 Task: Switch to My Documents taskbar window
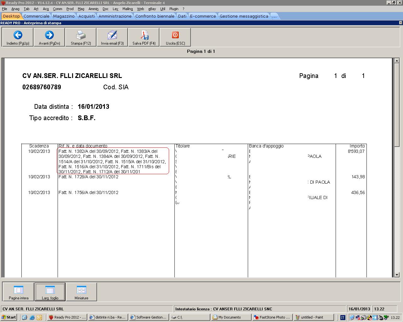tap(230, 317)
